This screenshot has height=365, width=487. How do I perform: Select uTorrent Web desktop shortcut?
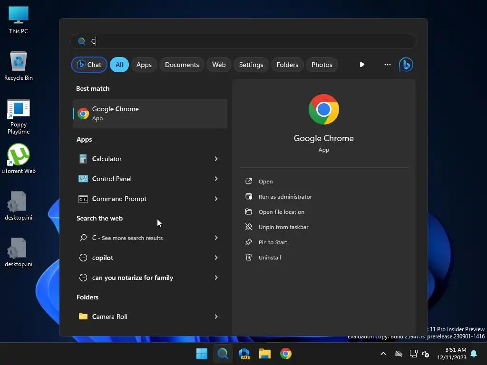coord(19,159)
